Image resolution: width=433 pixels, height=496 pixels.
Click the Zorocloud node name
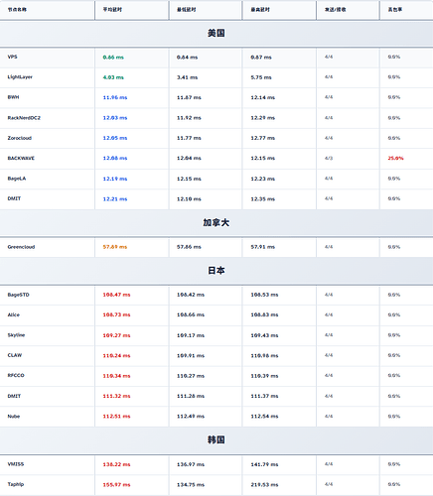click(x=20, y=138)
